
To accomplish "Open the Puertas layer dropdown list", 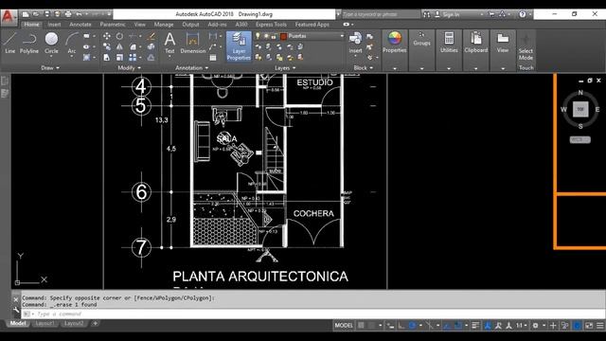I will pyautogui.click(x=342, y=36).
